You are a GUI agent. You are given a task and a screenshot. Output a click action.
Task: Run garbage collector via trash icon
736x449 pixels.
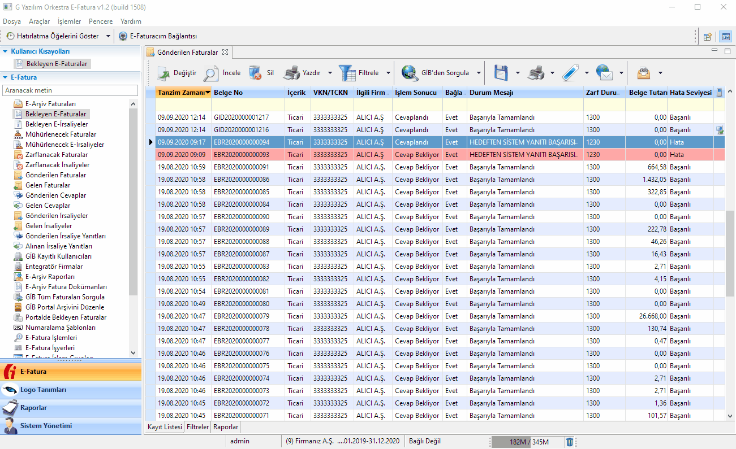tap(570, 442)
